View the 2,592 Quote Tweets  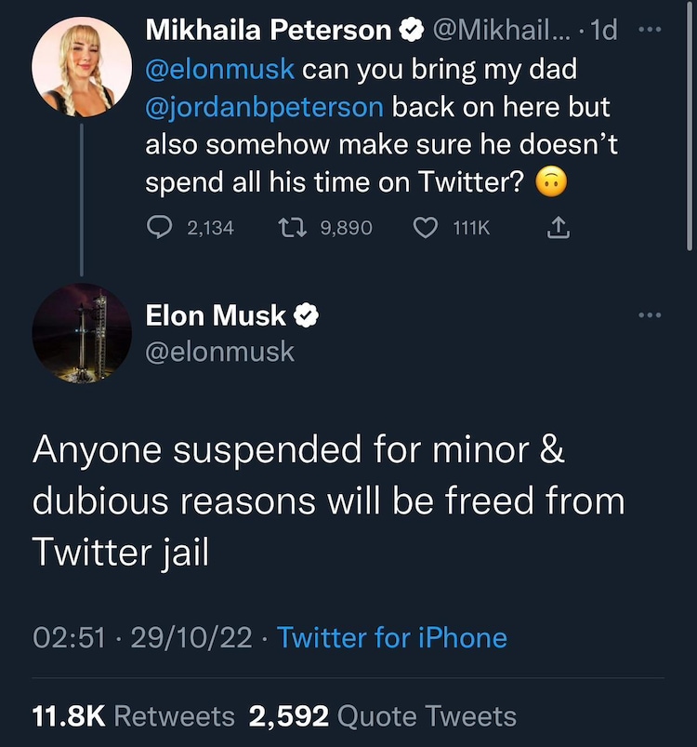pos(382,716)
